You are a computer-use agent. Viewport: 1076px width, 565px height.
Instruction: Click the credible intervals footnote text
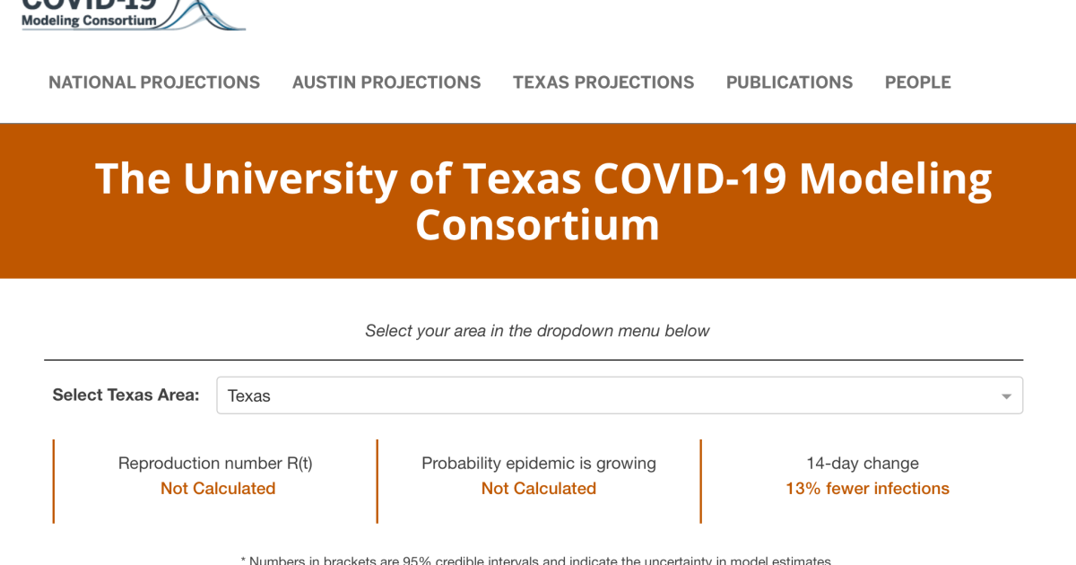[x=536, y=560]
